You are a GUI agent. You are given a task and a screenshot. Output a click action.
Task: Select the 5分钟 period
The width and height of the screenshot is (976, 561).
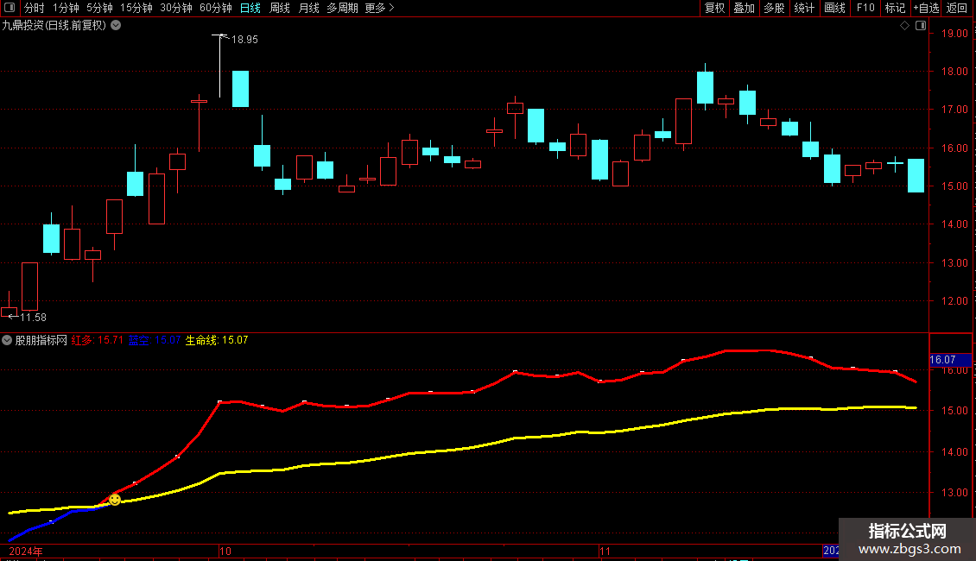click(99, 8)
